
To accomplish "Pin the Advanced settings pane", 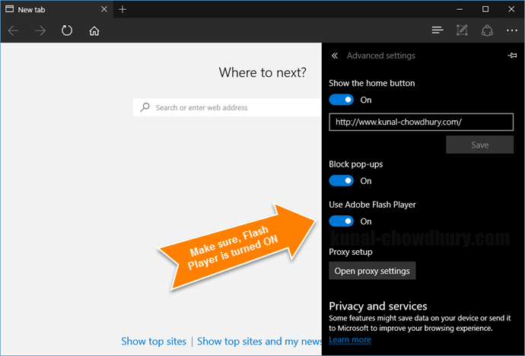I will (x=512, y=56).
